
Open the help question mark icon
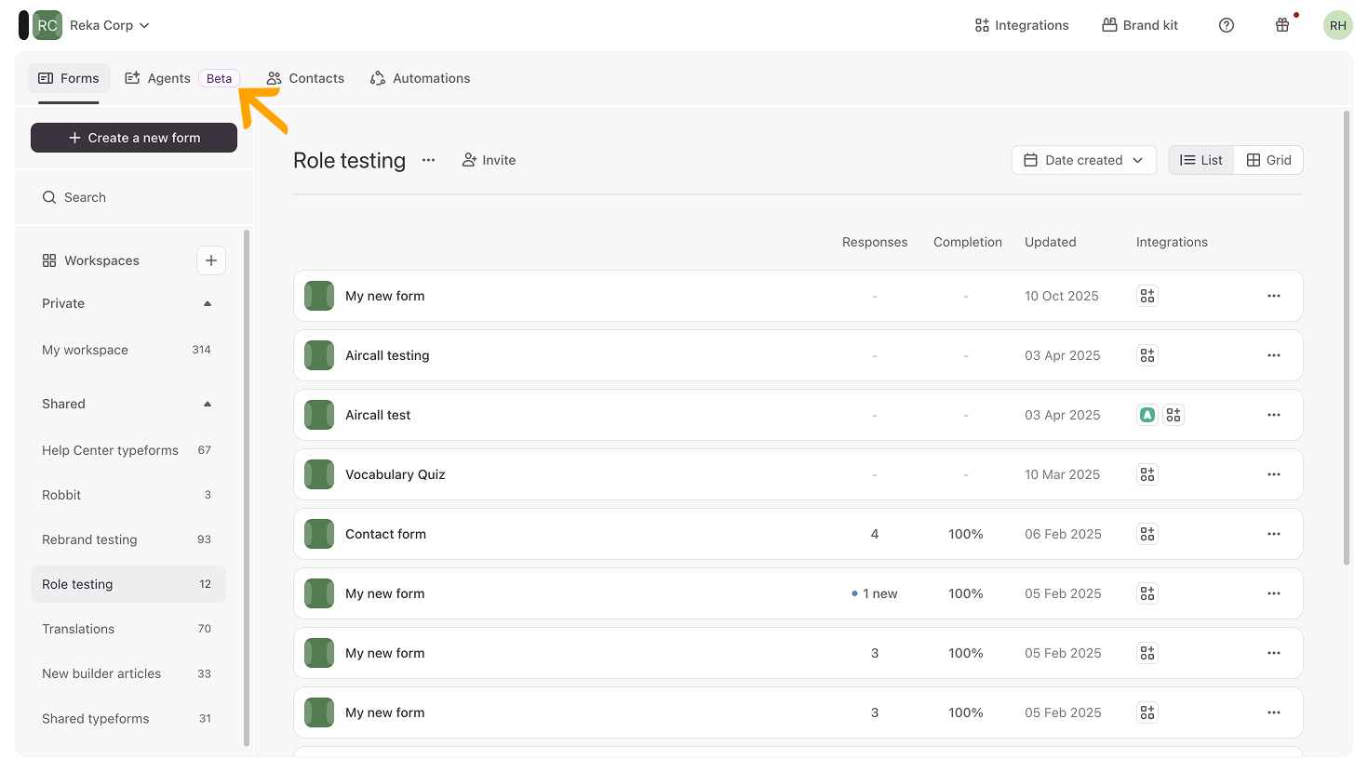pyautogui.click(x=1227, y=25)
